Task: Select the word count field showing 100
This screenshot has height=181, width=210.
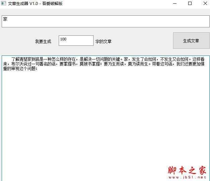Action: pos(76,40)
